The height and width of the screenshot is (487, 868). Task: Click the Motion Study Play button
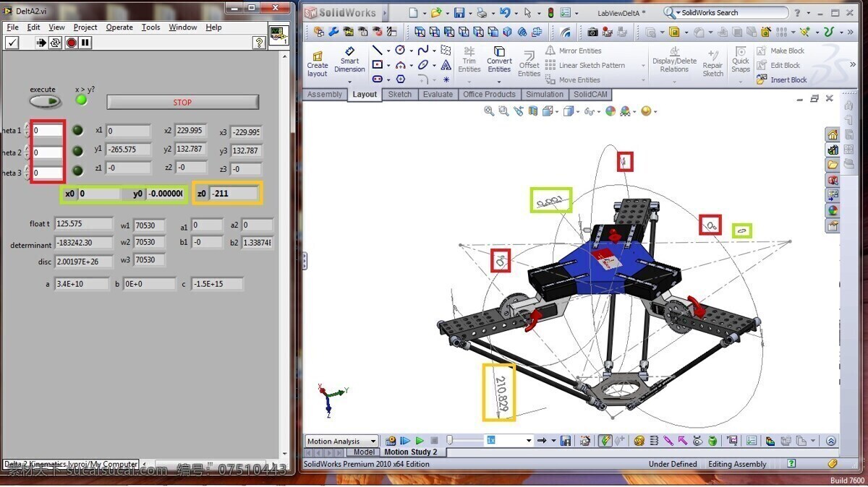coord(420,441)
